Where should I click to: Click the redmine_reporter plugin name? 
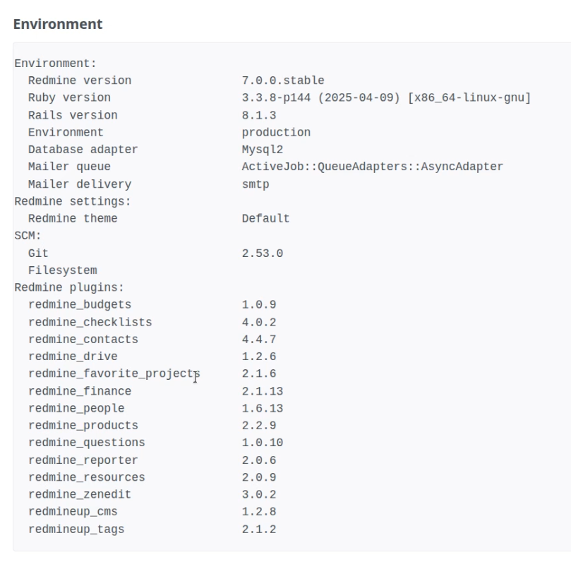83,460
